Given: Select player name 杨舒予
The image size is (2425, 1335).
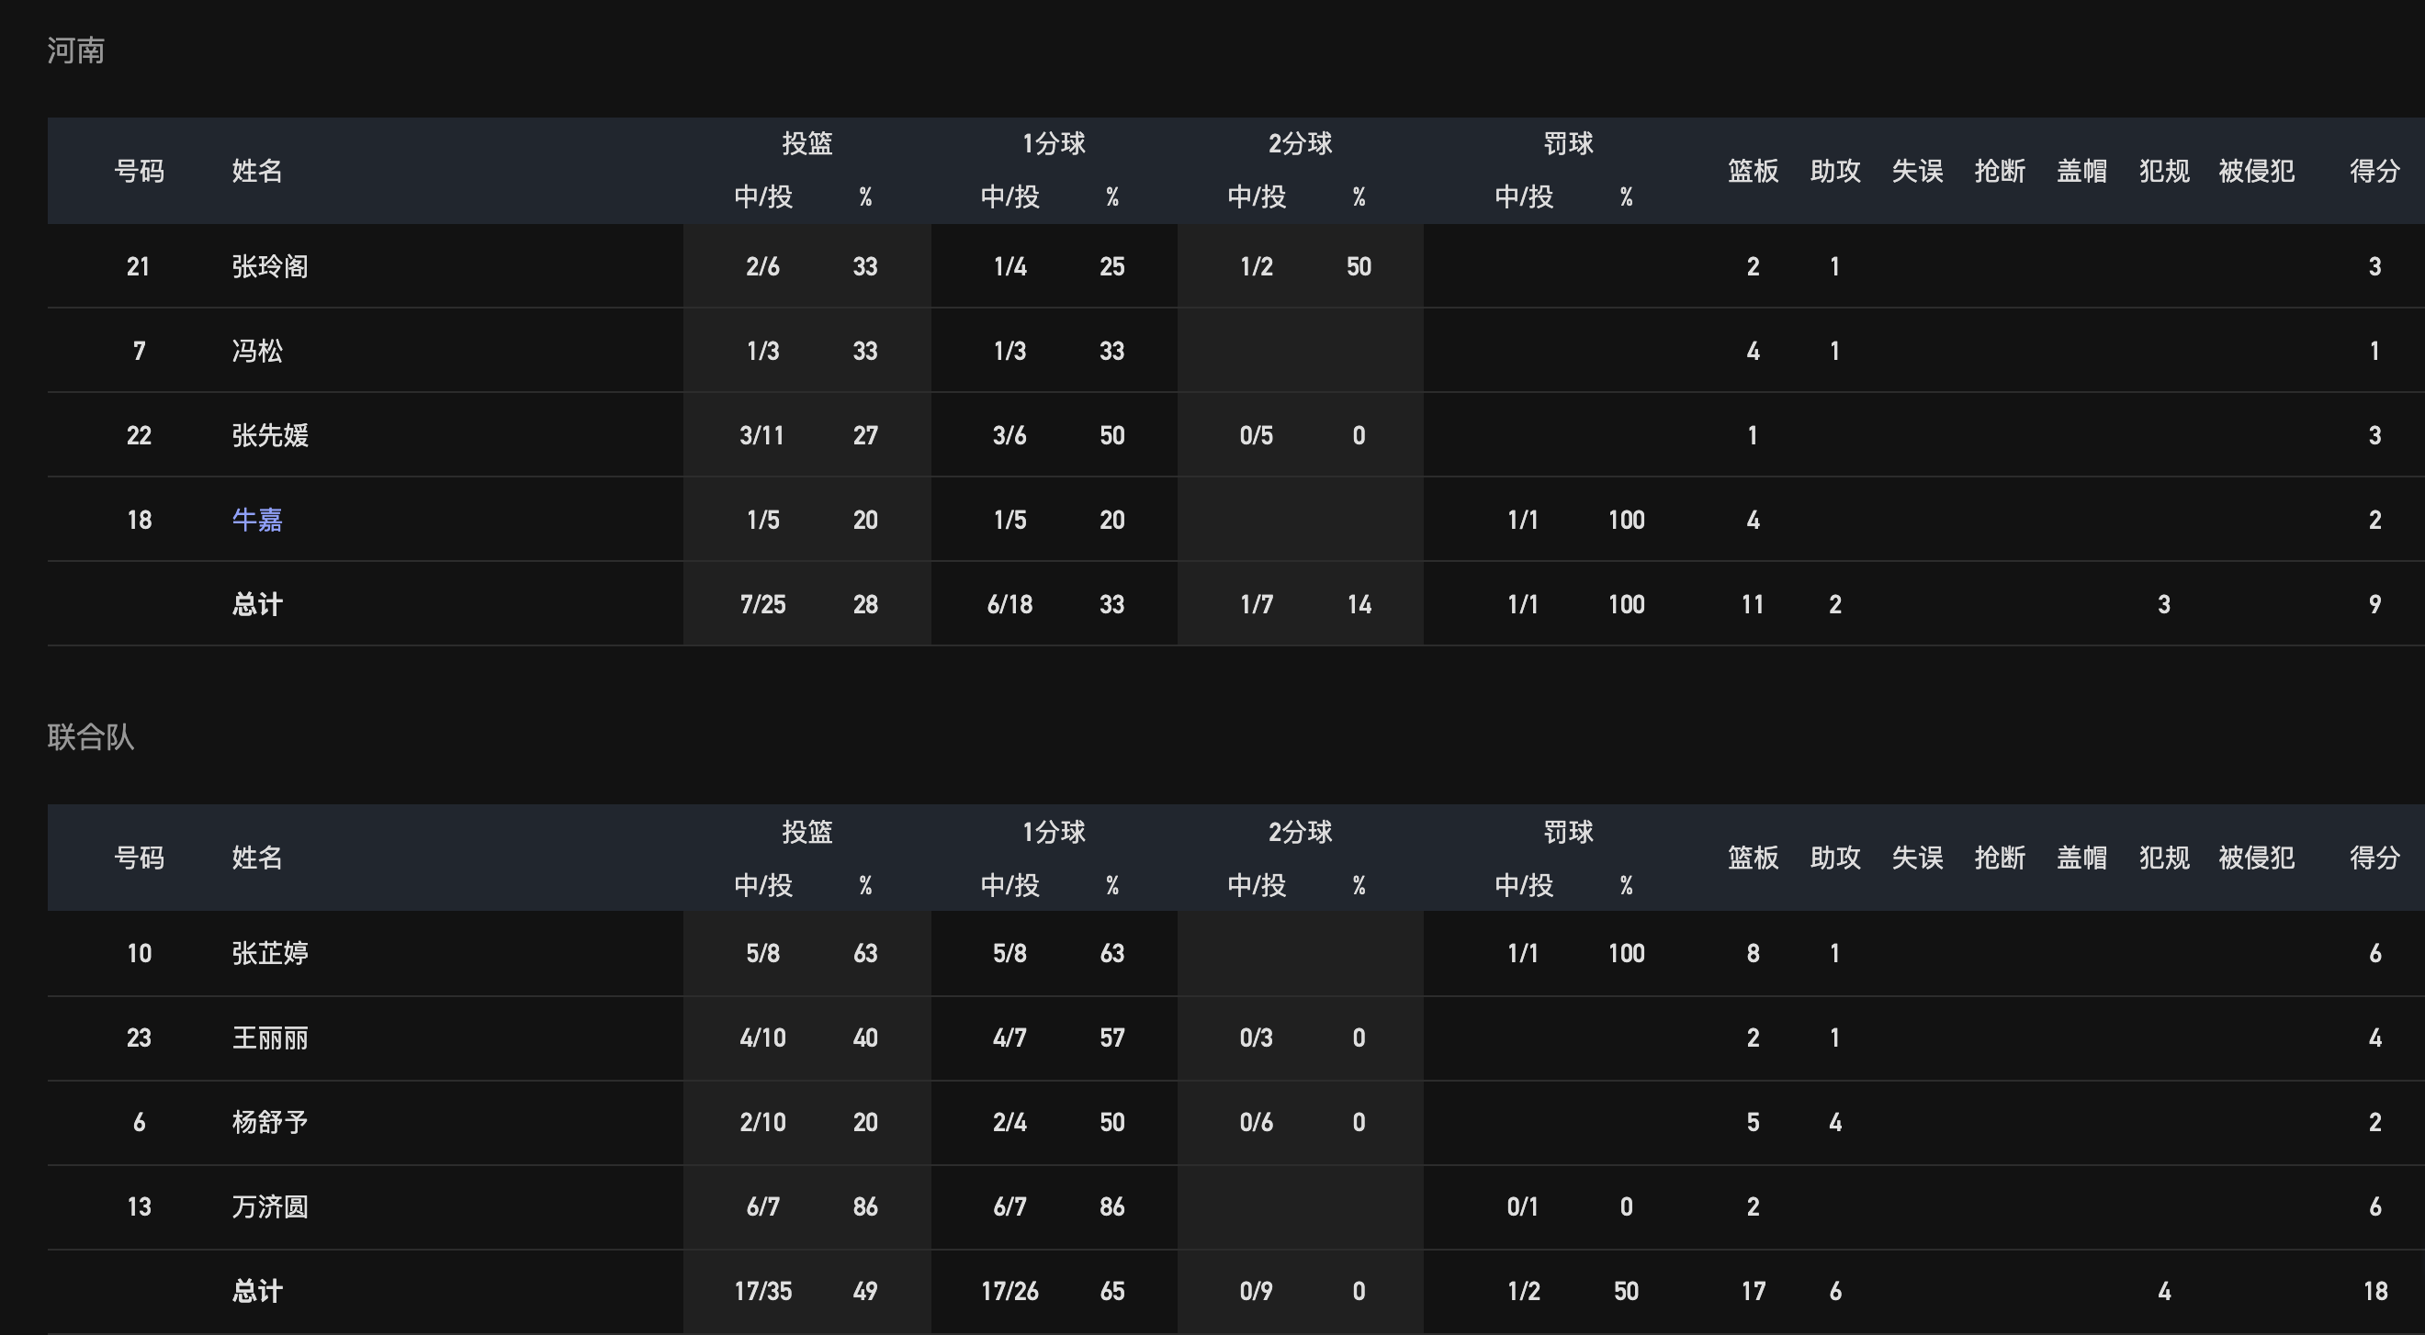Looking at the screenshot, I should (270, 1121).
